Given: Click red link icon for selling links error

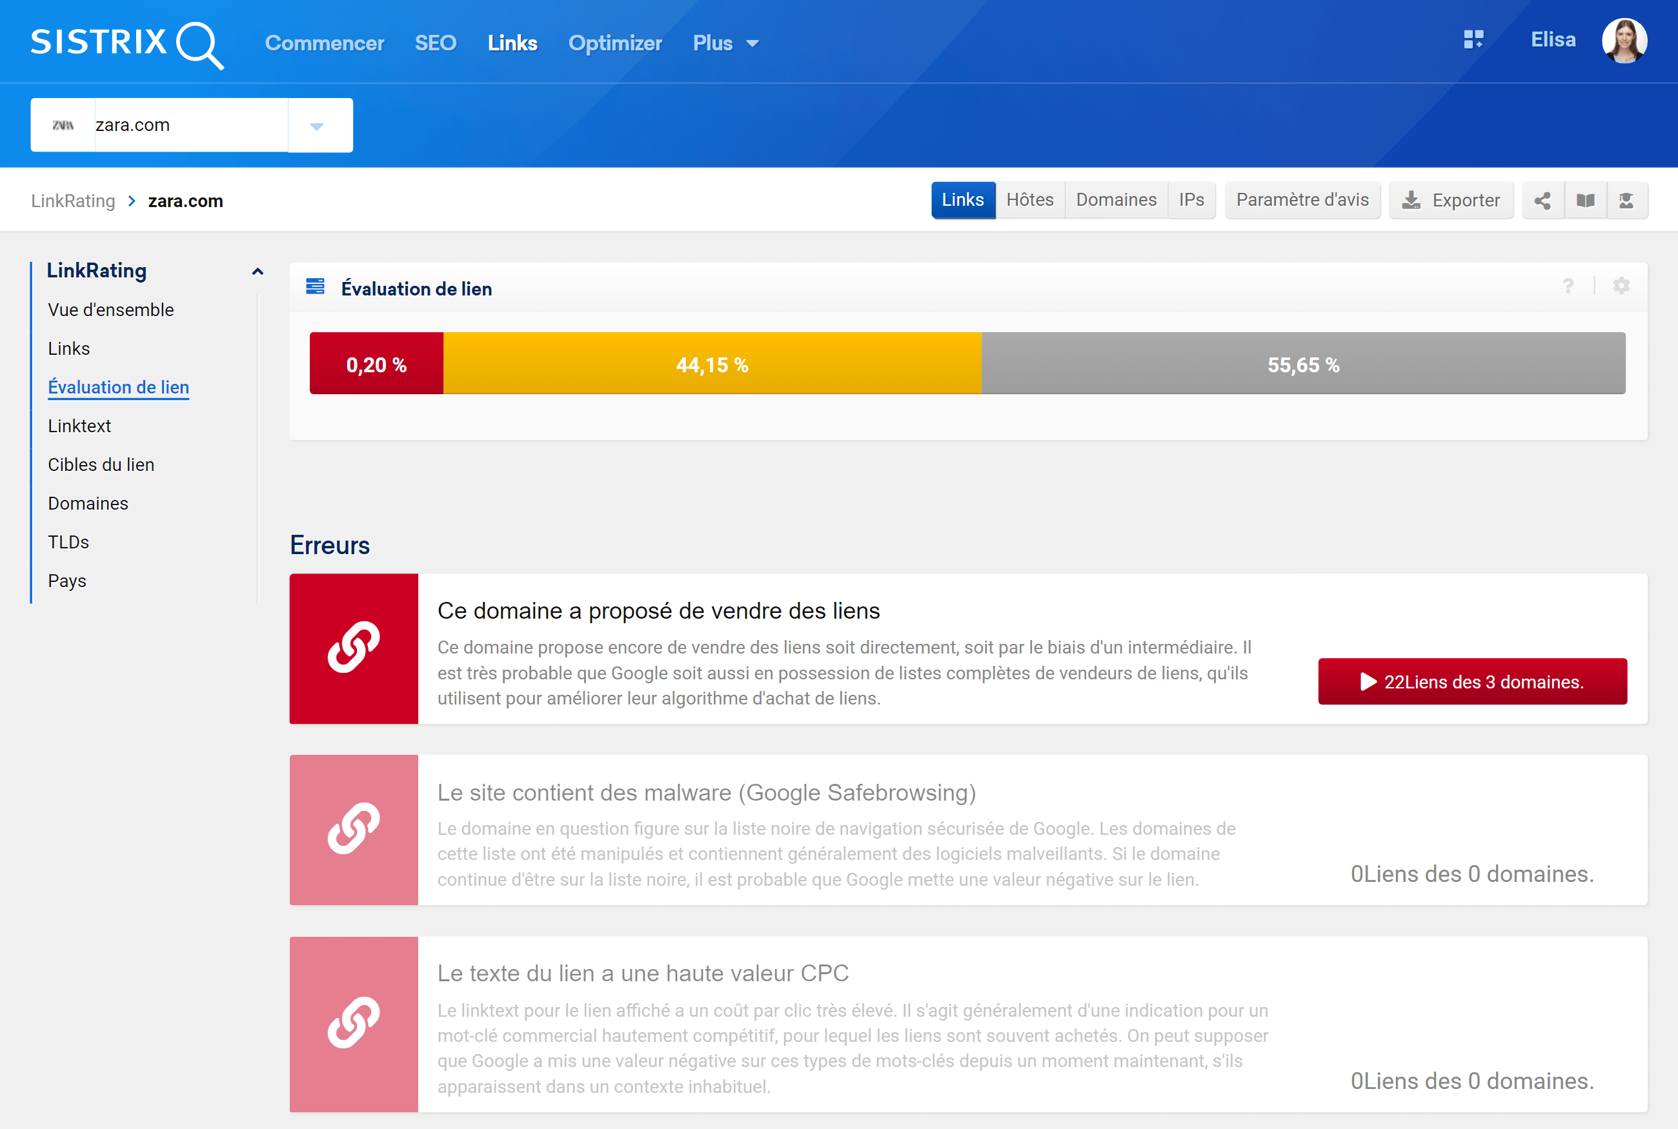Looking at the screenshot, I should coord(354,648).
